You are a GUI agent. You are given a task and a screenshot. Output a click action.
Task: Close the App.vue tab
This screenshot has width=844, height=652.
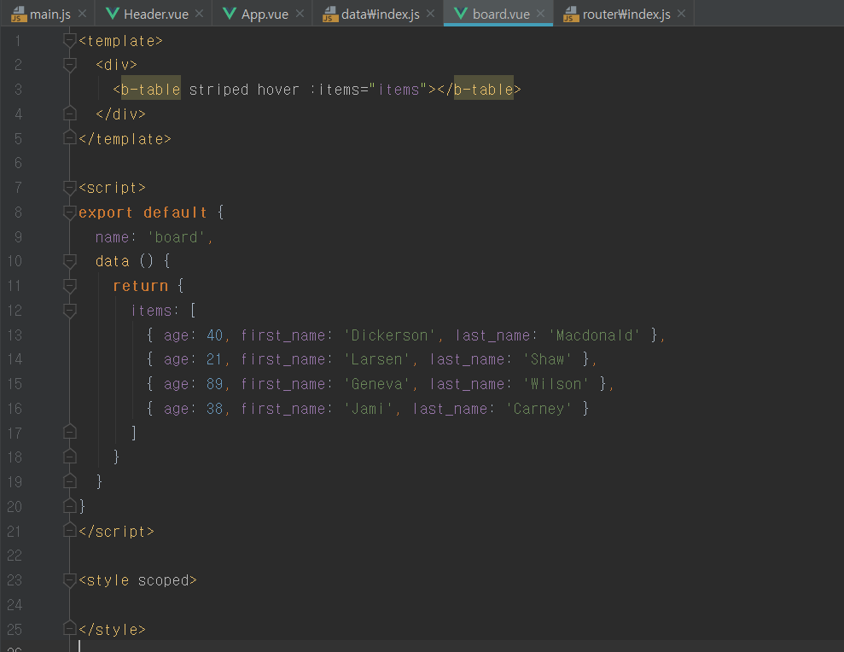coord(300,14)
